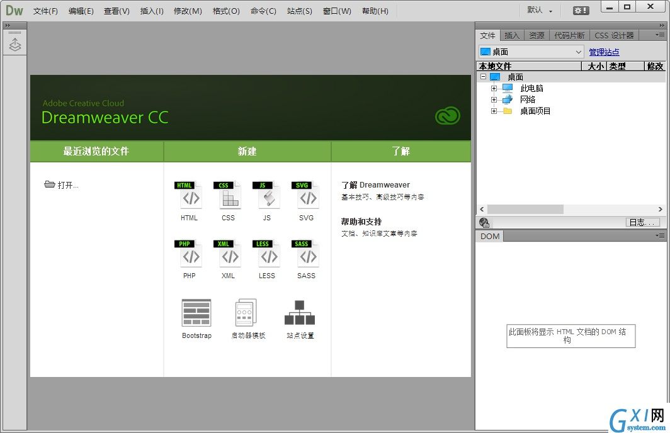Open the 编辑(E) menu
Viewport: 670px width, 433px height.
click(81, 11)
